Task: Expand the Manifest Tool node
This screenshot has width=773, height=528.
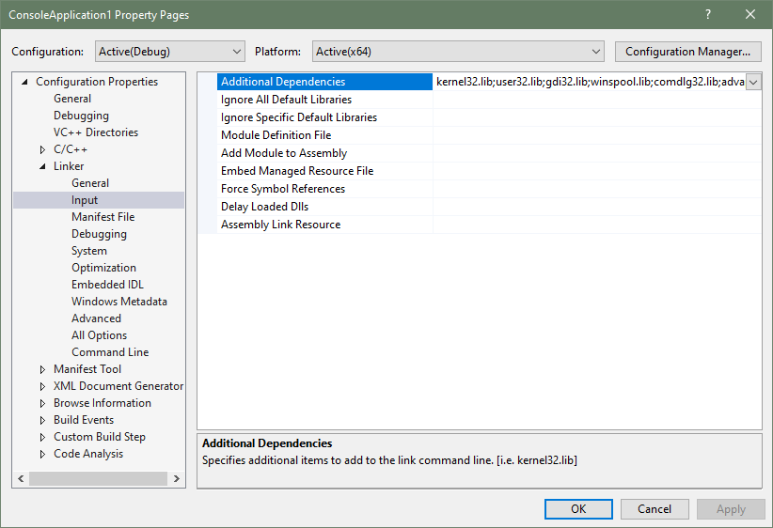Action: [43, 369]
